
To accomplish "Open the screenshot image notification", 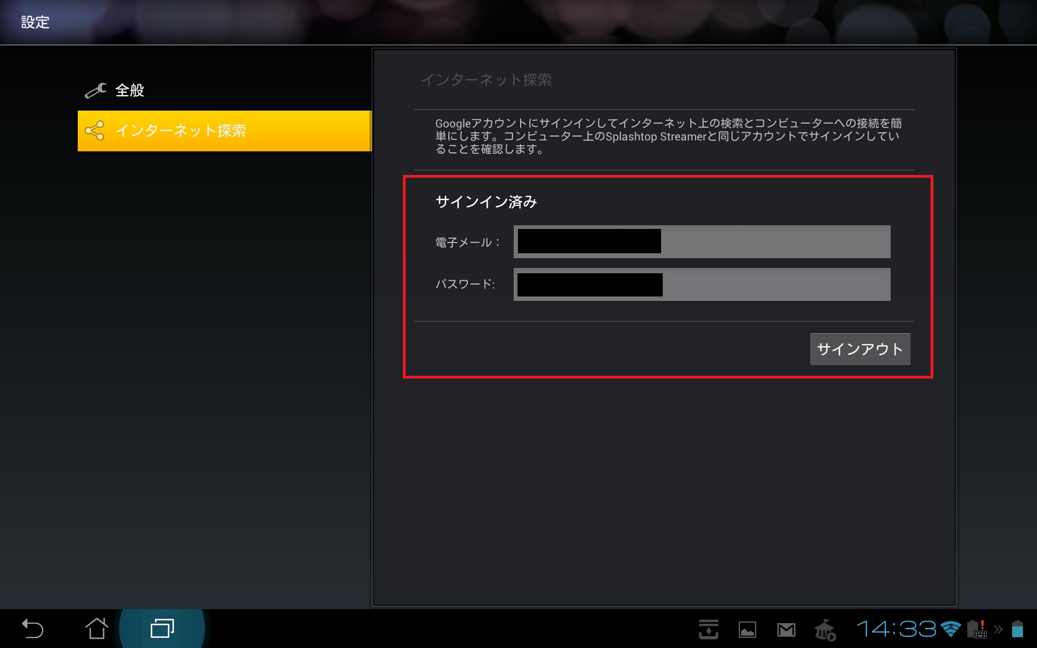I will coord(747,630).
